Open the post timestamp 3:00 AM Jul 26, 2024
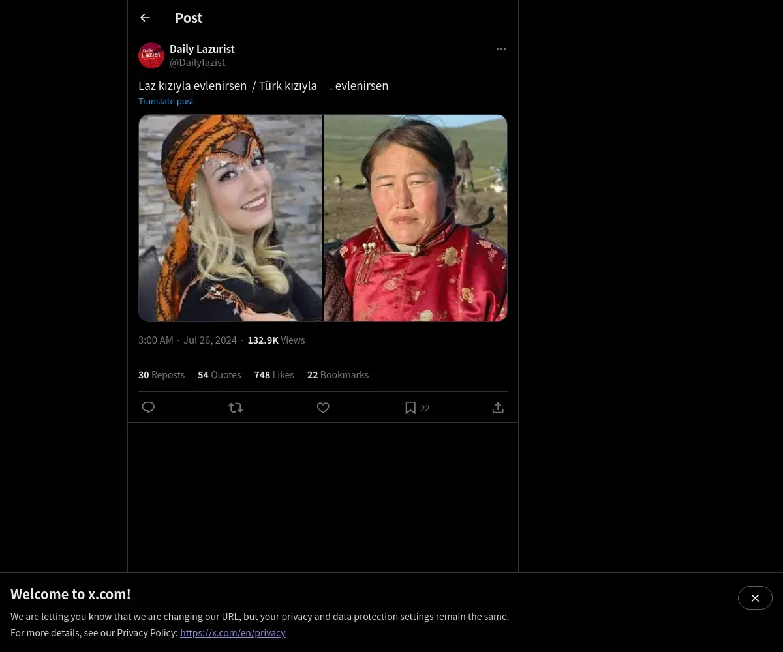The height and width of the screenshot is (652, 783). tap(187, 340)
